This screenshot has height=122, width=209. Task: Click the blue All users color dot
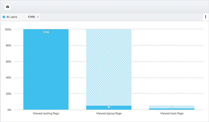pos(4,17)
